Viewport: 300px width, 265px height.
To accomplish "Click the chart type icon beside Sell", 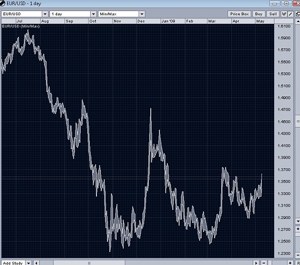I will [284, 14].
